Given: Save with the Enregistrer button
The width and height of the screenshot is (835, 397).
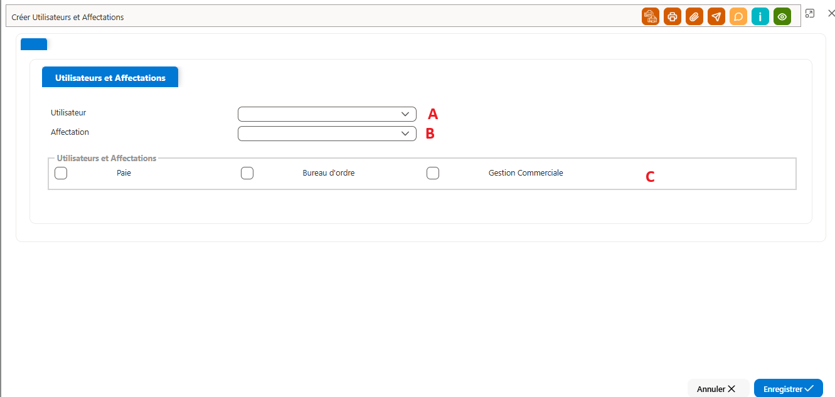Looking at the screenshot, I should point(789,389).
